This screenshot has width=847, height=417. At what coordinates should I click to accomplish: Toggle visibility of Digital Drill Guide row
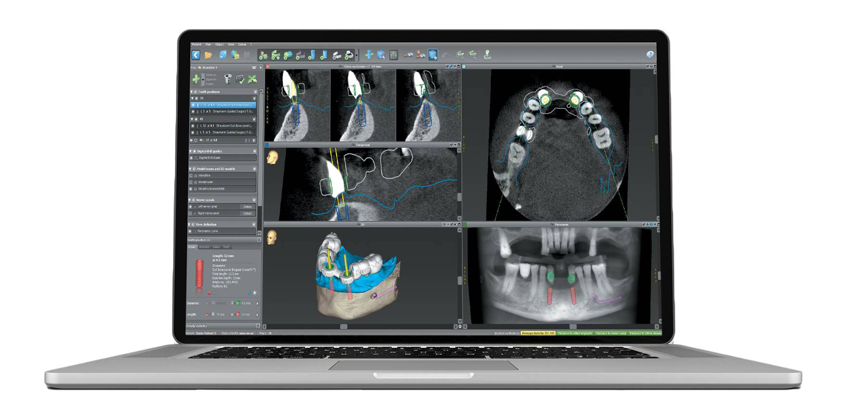191,158
